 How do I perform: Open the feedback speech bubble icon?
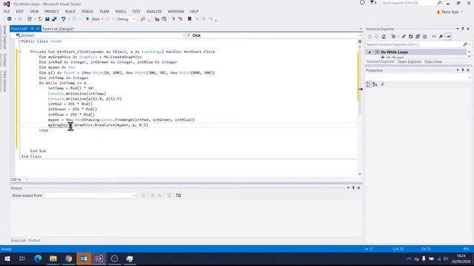[x=362, y=3]
